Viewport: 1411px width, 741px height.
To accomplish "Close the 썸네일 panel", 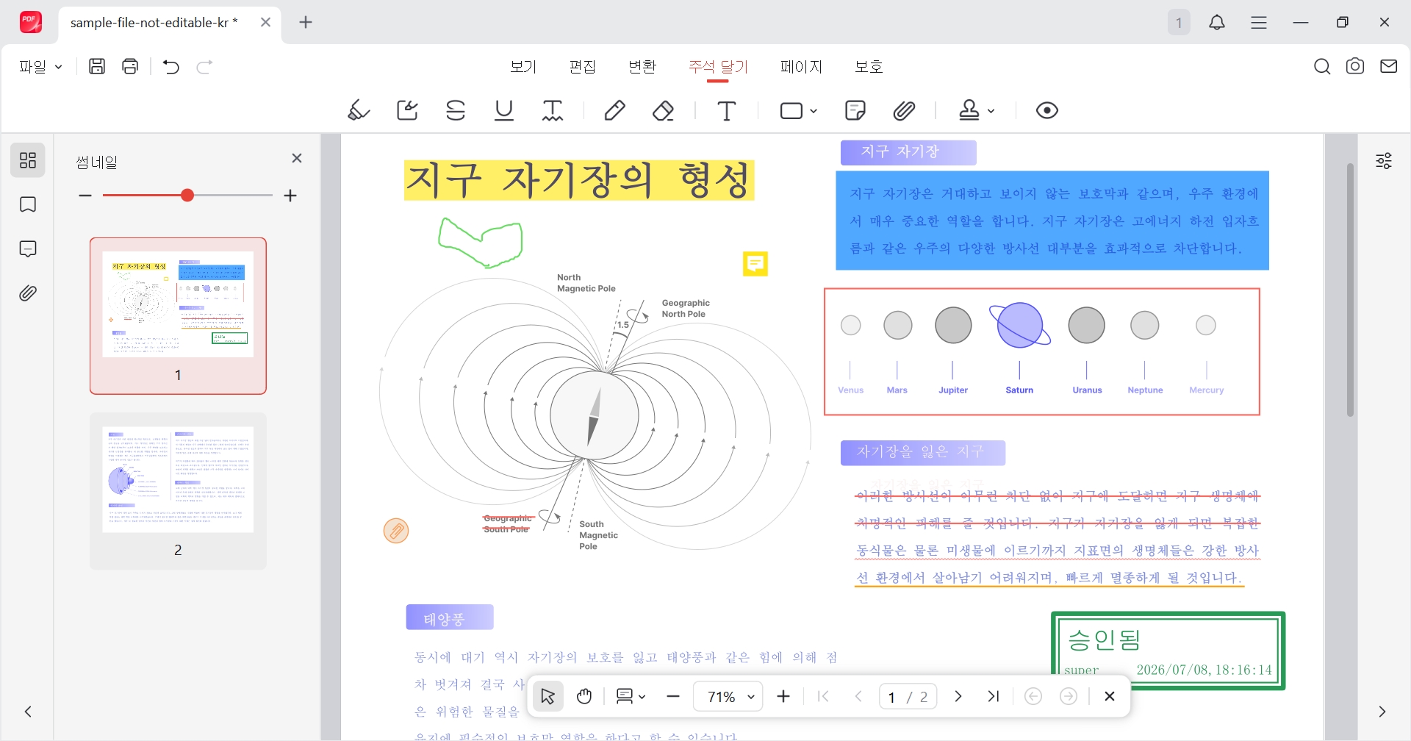I will (x=297, y=158).
